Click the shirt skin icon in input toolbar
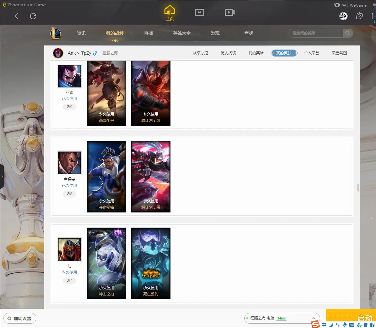376x328 pixels. [366, 325]
